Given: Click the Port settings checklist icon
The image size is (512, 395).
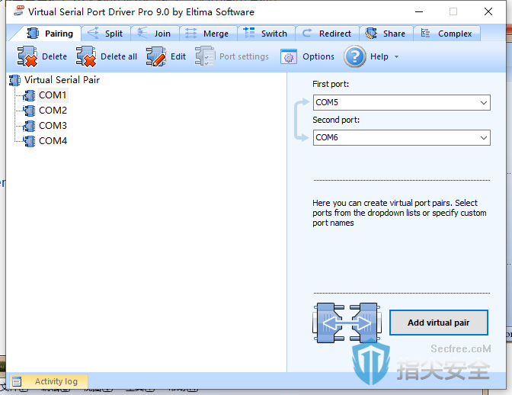Looking at the screenshot, I should click(x=205, y=56).
